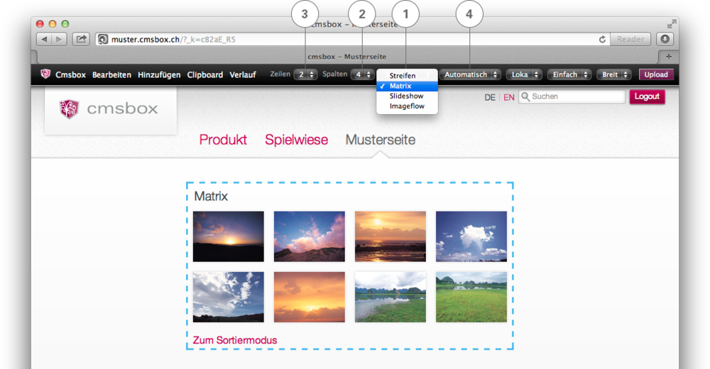Screen dimensions: 710x369
Task: Choose Slideshow in the dropdown list
Action: point(406,96)
